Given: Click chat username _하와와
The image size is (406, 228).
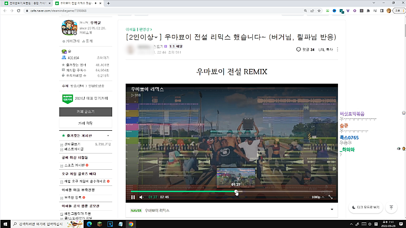Looking at the screenshot, I should [347, 149].
